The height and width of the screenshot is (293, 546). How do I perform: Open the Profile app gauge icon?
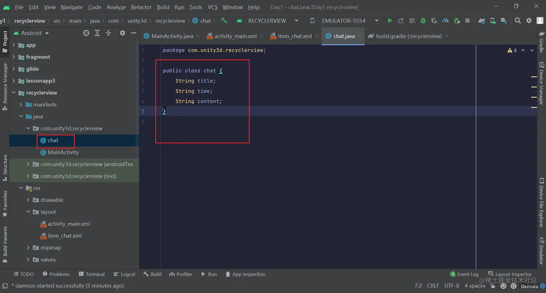point(445,21)
